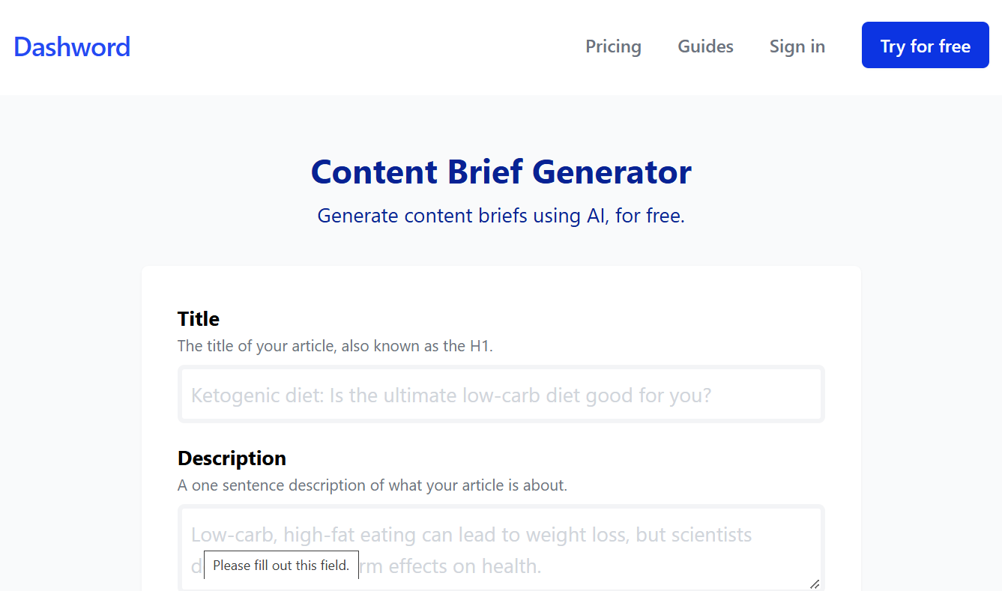Click the Title section label
The height and width of the screenshot is (591, 1002).
198,318
